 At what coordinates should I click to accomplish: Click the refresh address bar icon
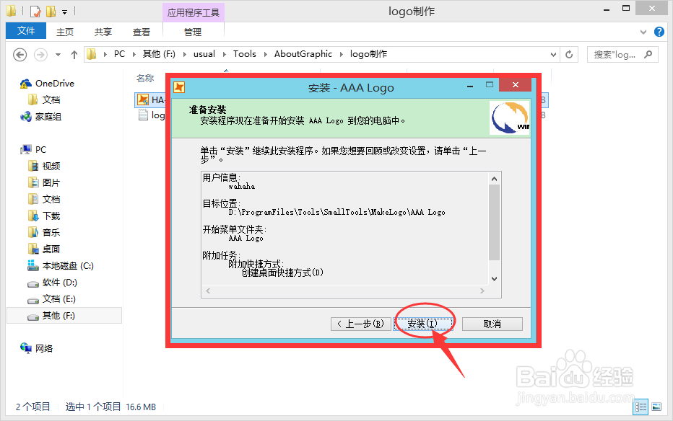click(x=569, y=54)
